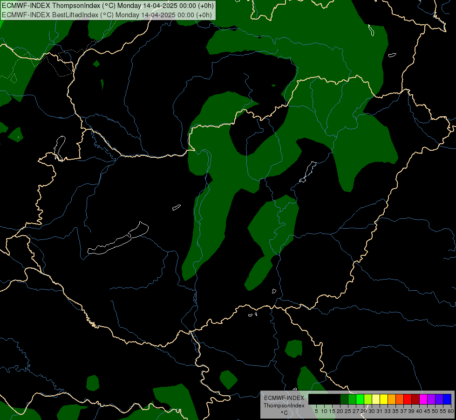Viewport: 456px width, 420px height.
Task: Click the bright red 37–39 legend swatch
Action: 408,399
